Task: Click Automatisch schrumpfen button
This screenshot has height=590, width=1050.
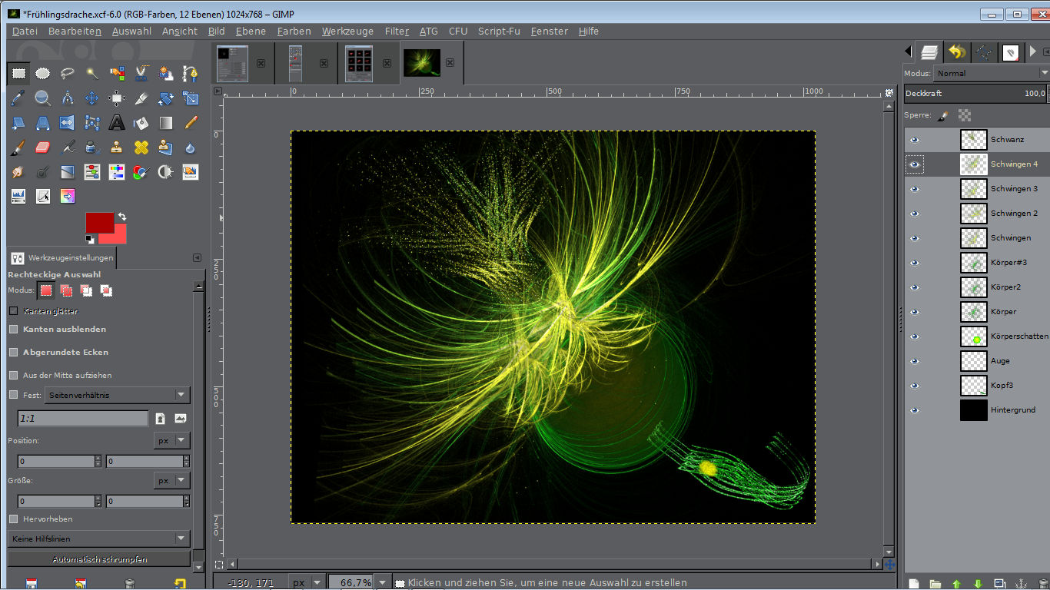Action: point(99,559)
